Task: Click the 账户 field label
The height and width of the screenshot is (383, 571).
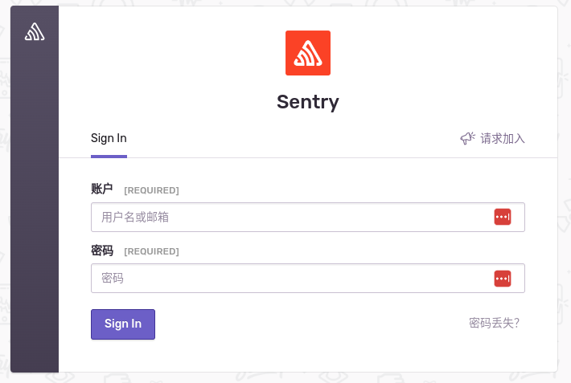Action: [x=101, y=189]
